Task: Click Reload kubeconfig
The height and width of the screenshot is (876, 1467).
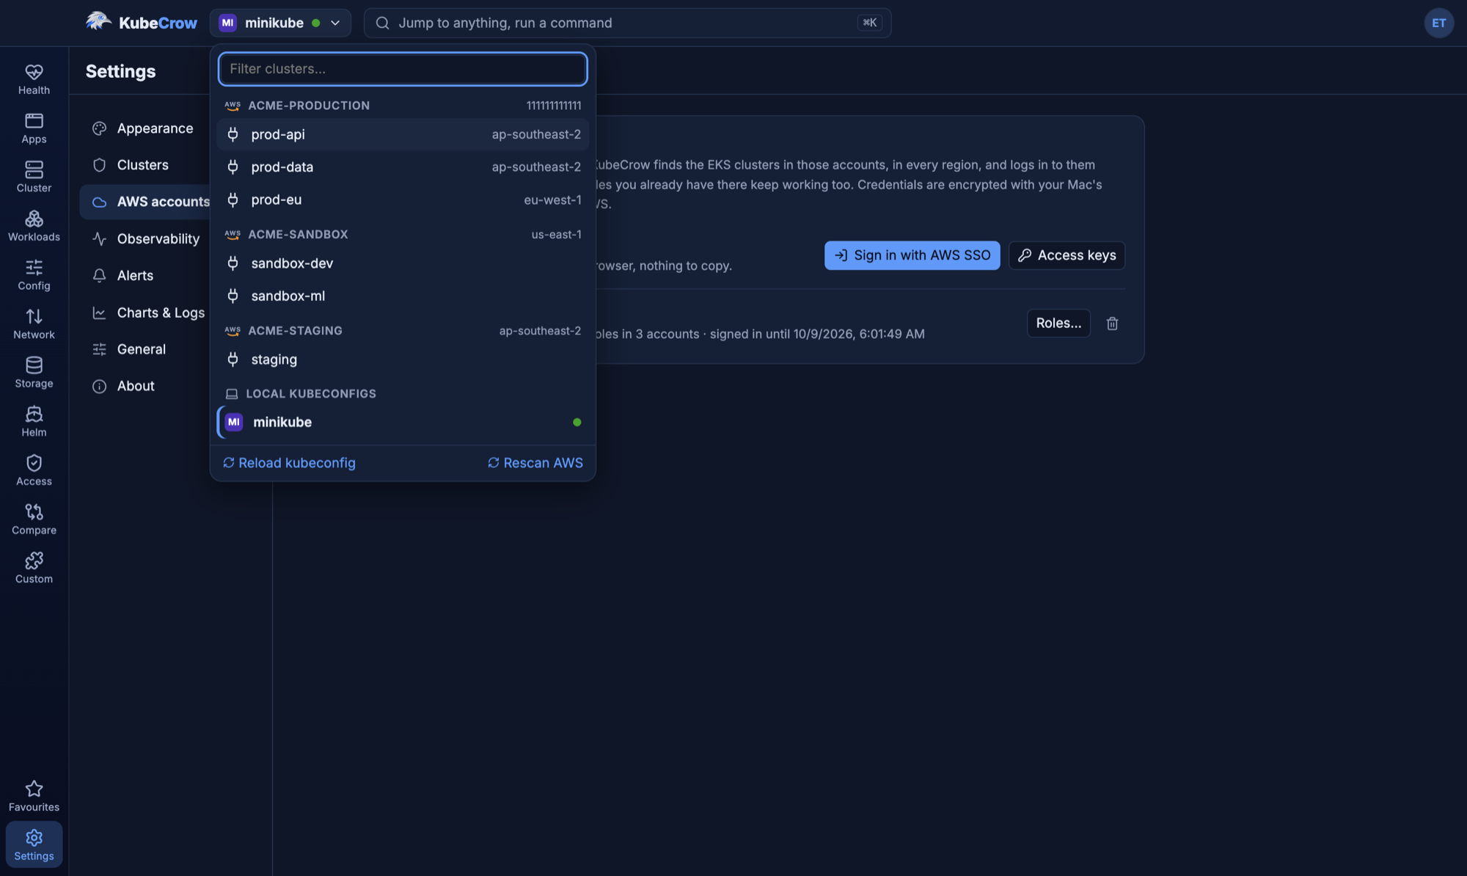Action: point(289,463)
